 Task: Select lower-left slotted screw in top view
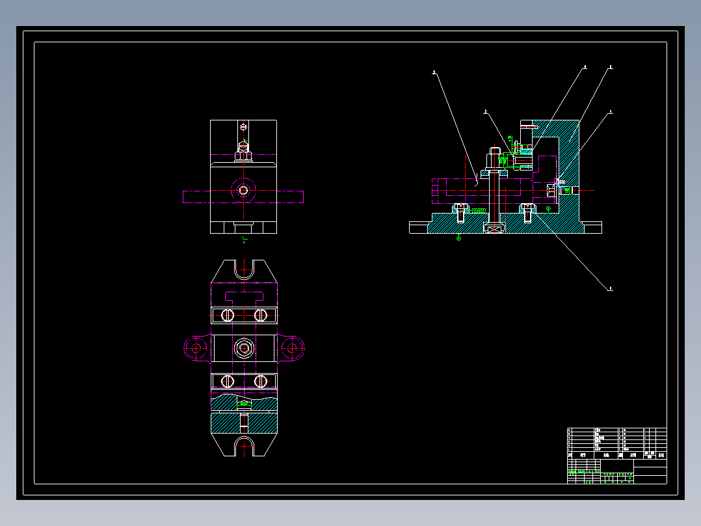click(228, 381)
